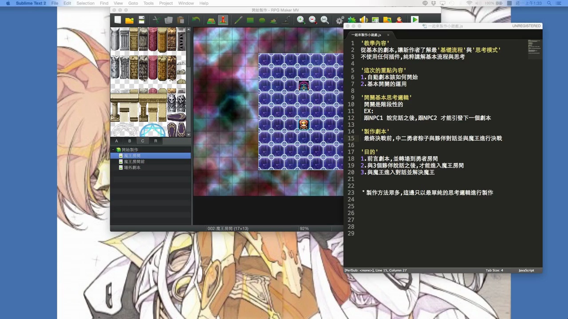Select tileset tab A
The image size is (568, 319).
(117, 141)
